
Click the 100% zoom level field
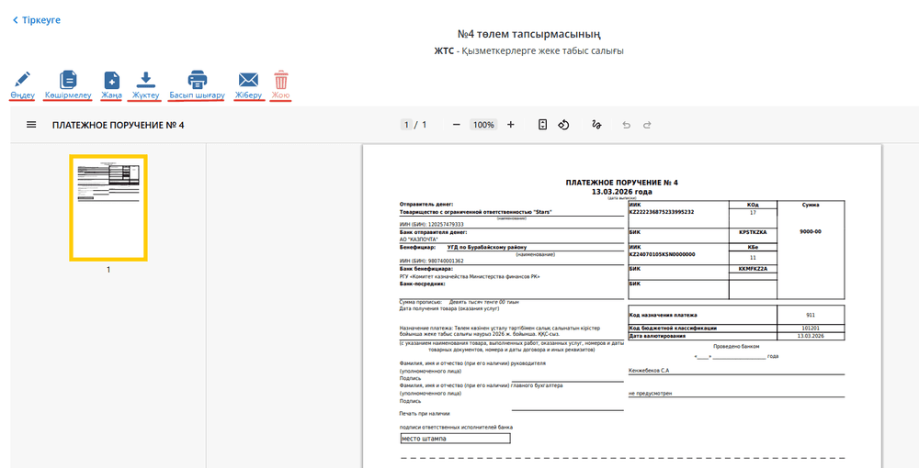483,125
